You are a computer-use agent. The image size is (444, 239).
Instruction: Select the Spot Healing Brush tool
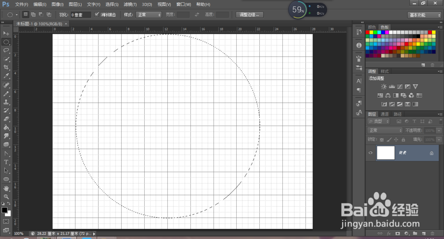(6, 85)
